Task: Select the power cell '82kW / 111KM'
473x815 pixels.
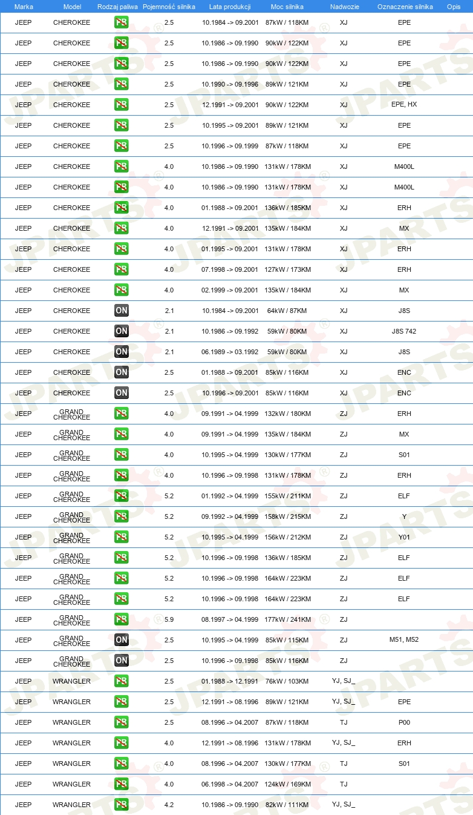Action: click(287, 805)
